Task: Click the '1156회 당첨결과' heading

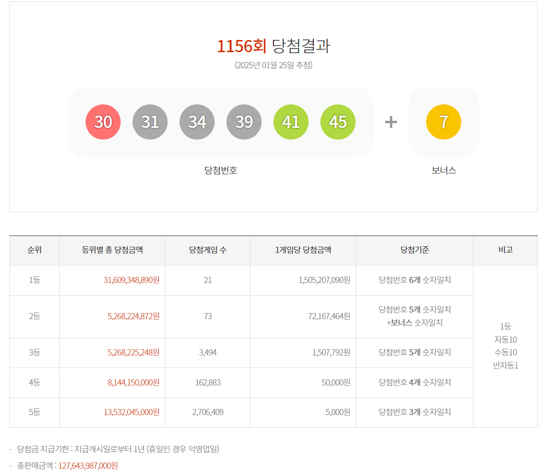Action: 273,46
